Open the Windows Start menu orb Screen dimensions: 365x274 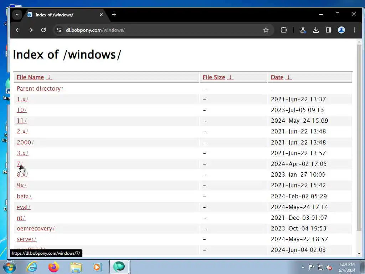click(x=9, y=267)
